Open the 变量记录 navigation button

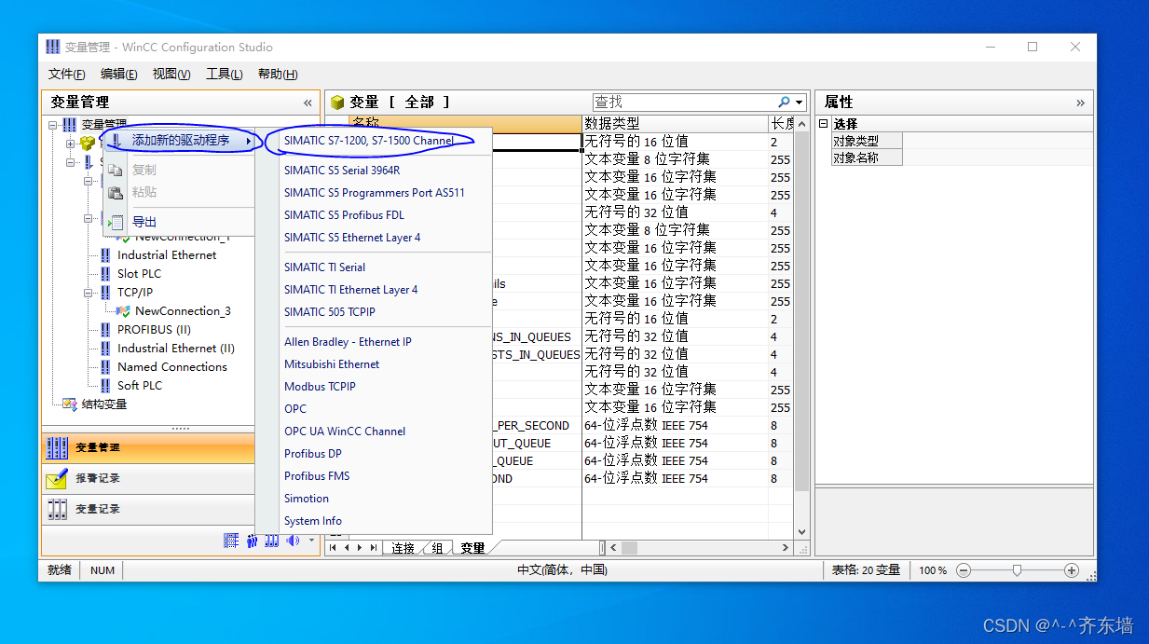click(x=149, y=509)
